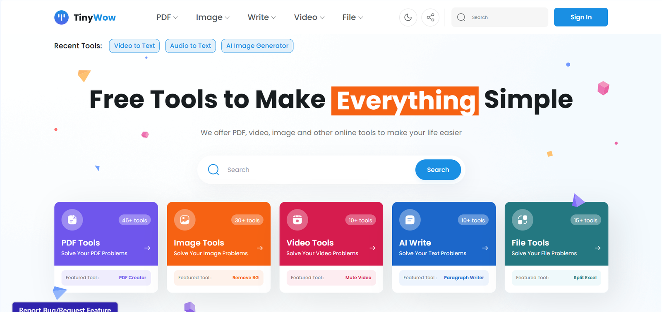Image resolution: width=662 pixels, height=312 pixels.
Task: Open featured tool Remove BG
Action: tap(245, 278)
